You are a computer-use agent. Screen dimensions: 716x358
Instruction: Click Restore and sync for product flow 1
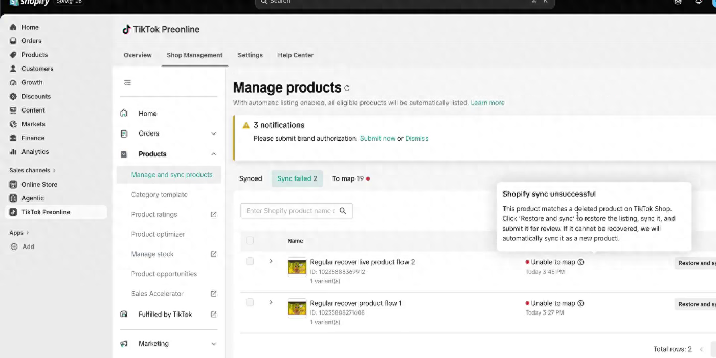click(695, 304)
